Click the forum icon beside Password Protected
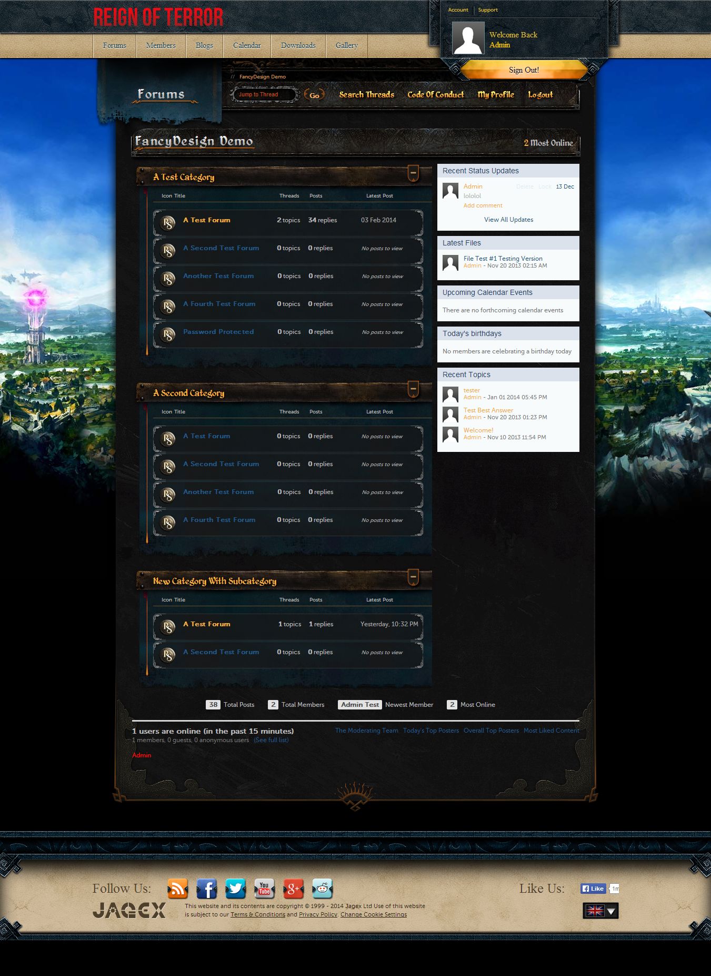This screenshot has height=976, width=711. (x=168, y=334)
